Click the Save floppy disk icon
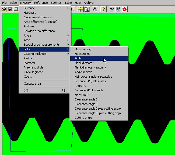Viewport: 175px width, 155px height. click(10, 9)
